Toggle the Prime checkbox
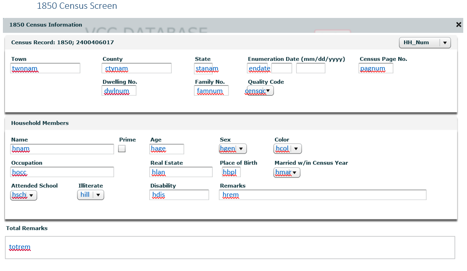This screenshot has height=271, width=467. click(x=122, y=149)
